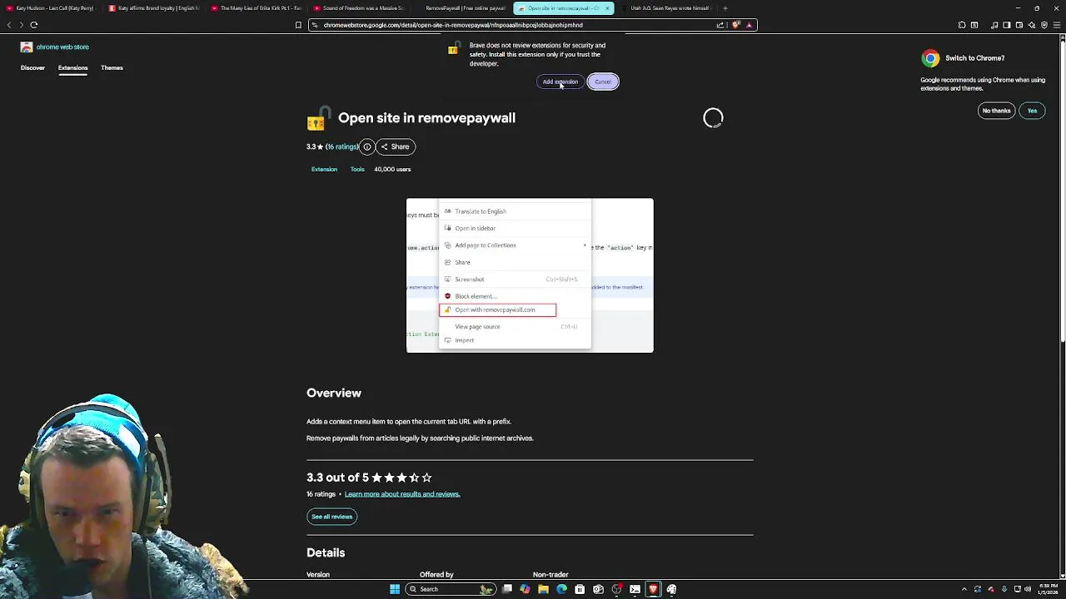Open Brave Rewards triangle icon
Viewport: 1066px width, 599px height.
pyautogui.click(x=749, y=25)
